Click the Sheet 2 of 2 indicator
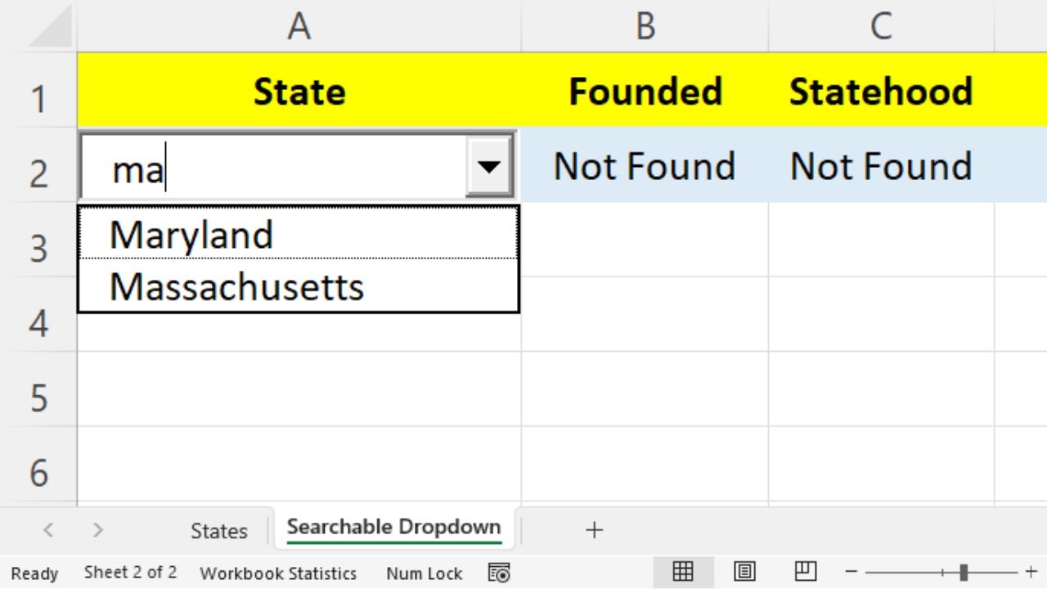This screenshot has width=1047, height=589. [130, 573]
